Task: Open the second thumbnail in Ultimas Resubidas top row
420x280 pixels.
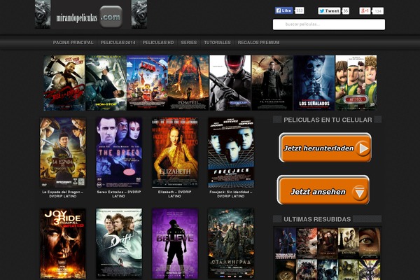Action: (x=307, y=243)
